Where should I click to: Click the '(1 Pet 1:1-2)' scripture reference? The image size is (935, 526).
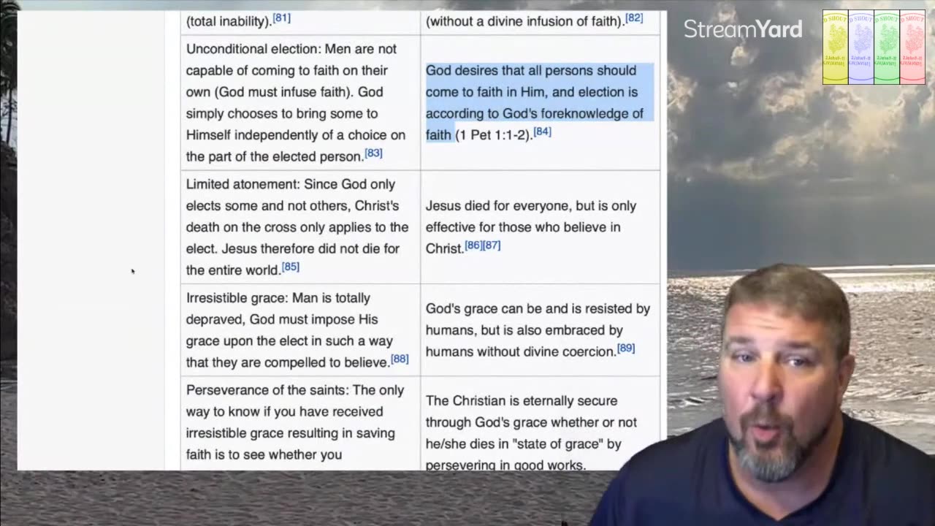point(494,135)
